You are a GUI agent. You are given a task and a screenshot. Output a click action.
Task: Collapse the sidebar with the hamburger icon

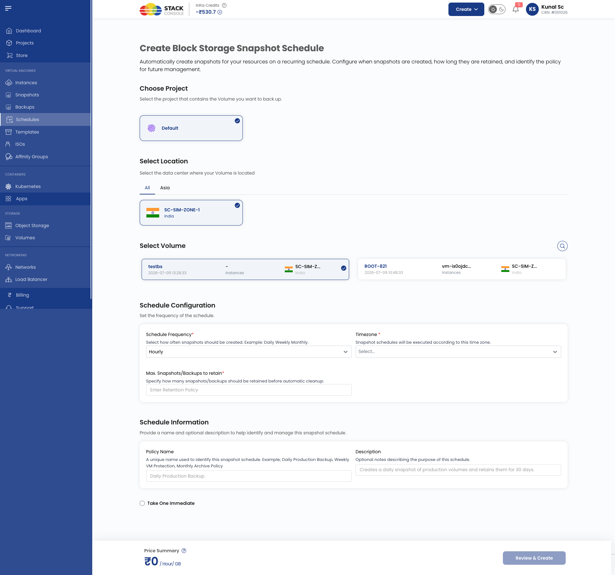[x=8, y=8]
